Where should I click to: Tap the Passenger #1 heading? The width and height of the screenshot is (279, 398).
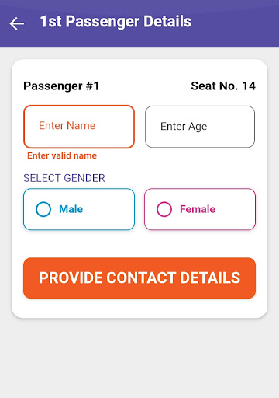pos(61,86)
